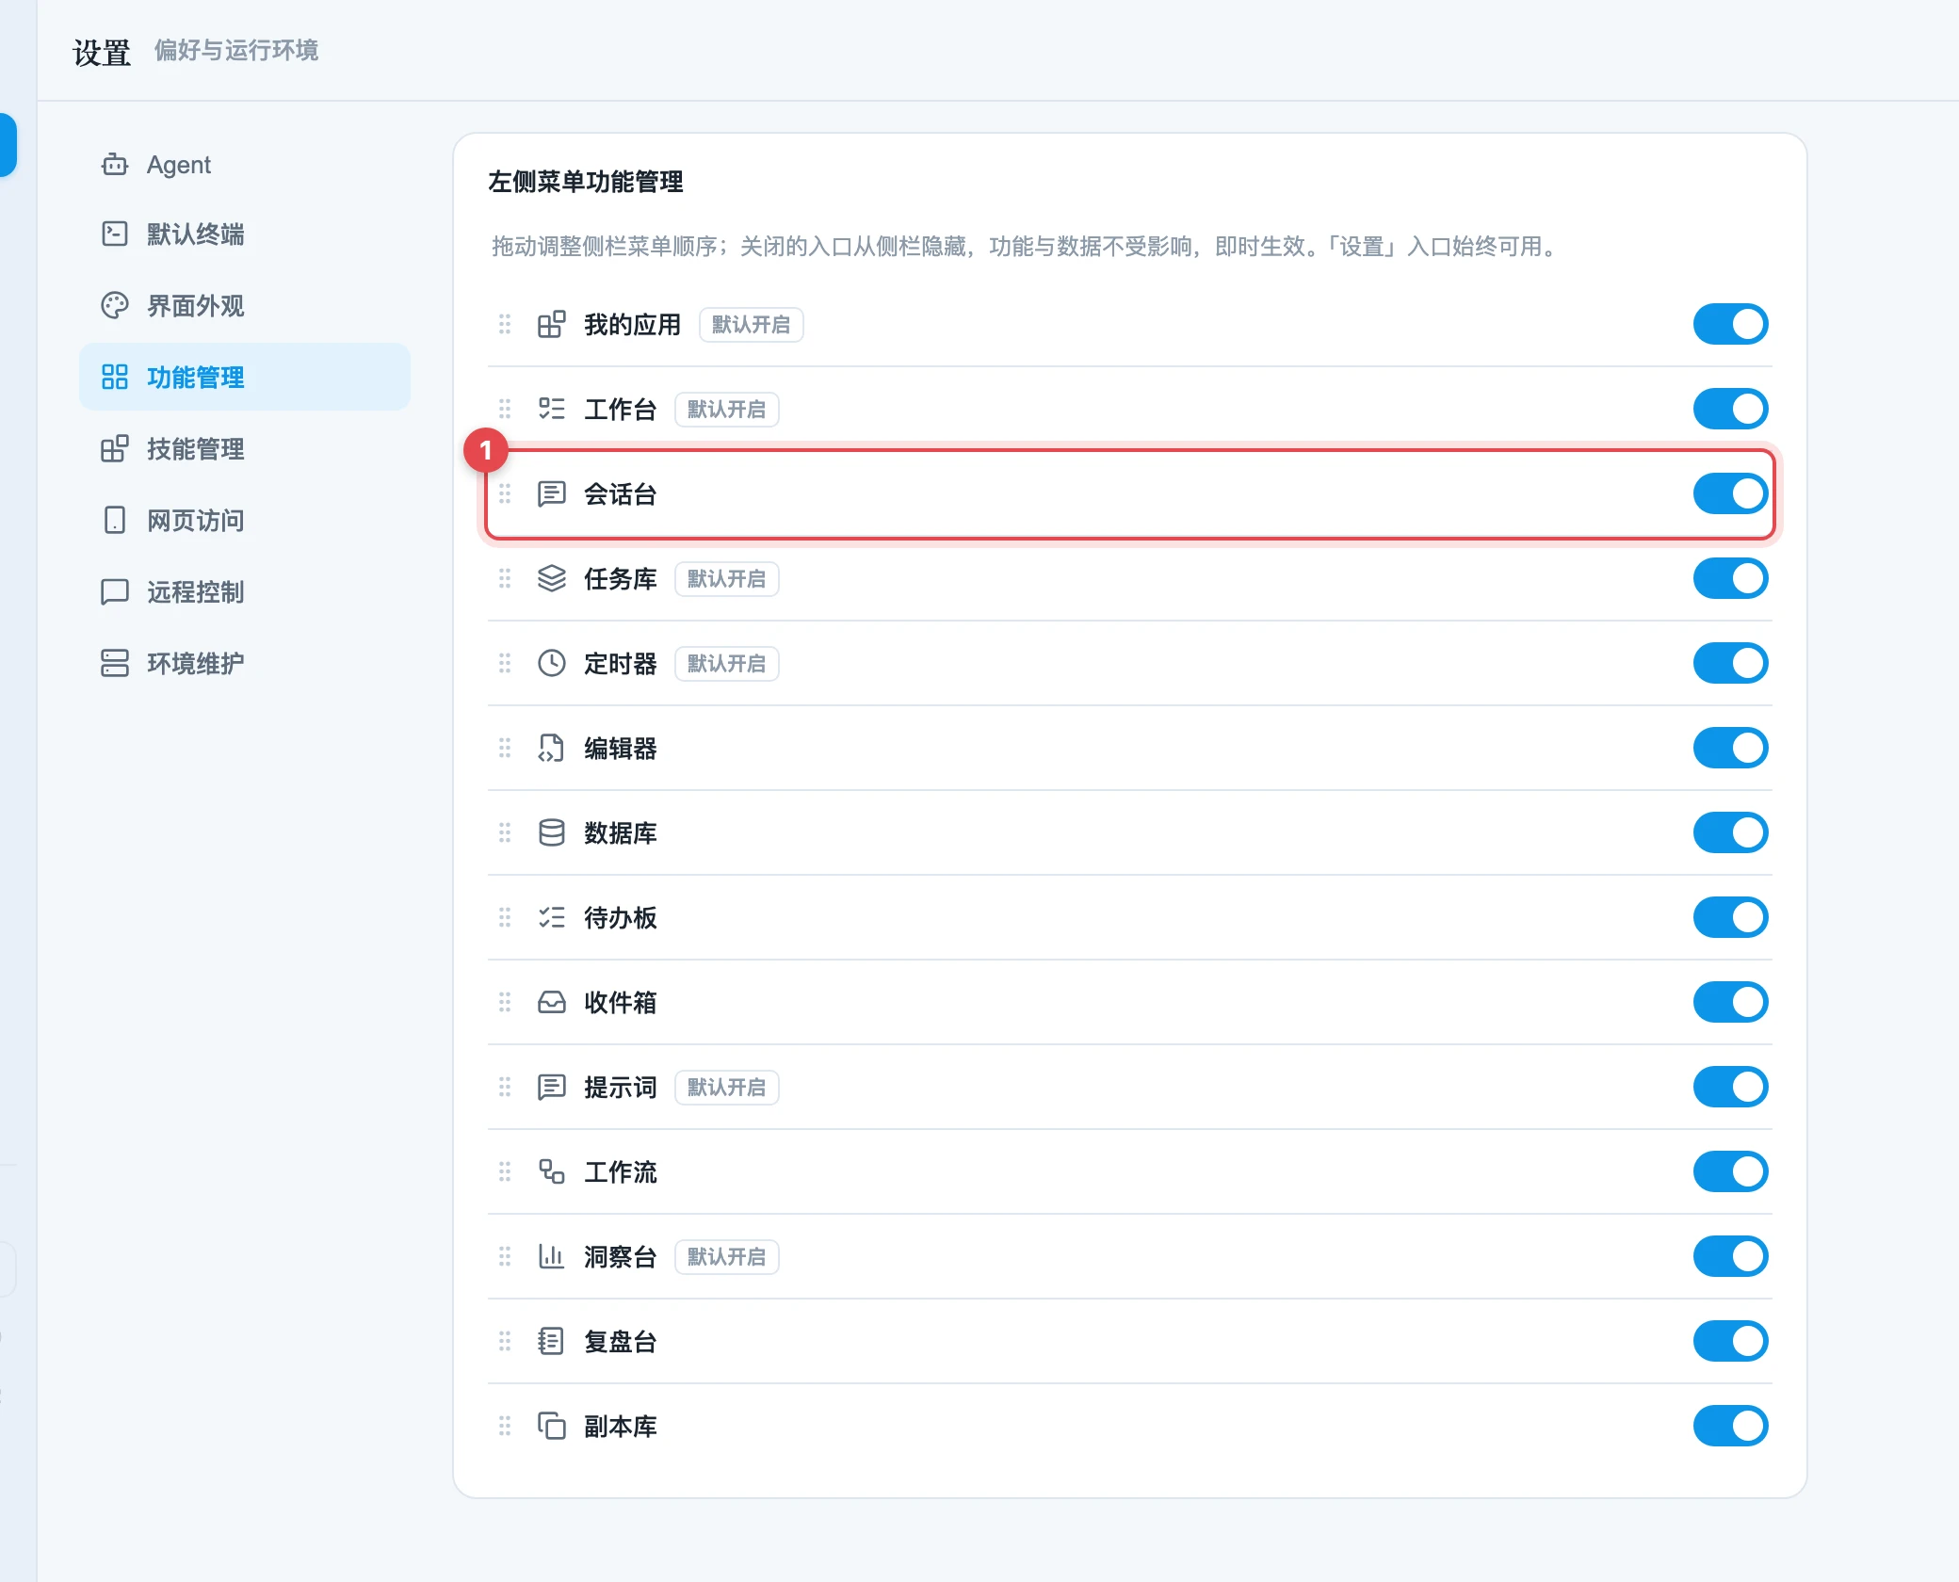Click the 待办板 checklist icon
This screenshot has width=1959, height=1582.
click(551, 918)
